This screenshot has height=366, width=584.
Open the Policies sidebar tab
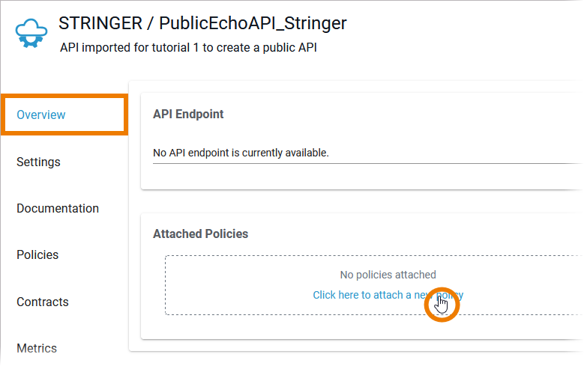pyautogui.click(x=37, y=254)
